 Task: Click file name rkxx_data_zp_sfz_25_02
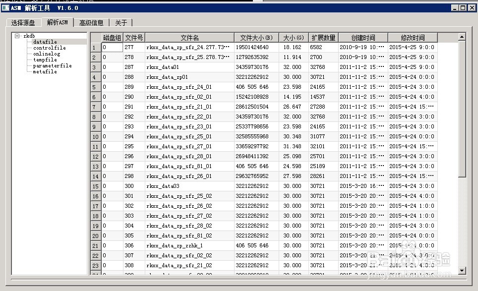(179, 196)
